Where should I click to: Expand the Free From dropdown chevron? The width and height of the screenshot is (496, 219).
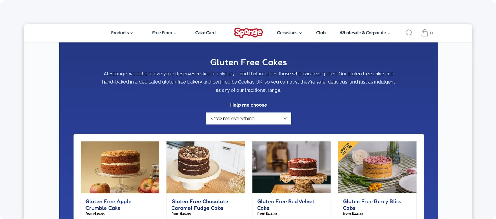[175, 33]
